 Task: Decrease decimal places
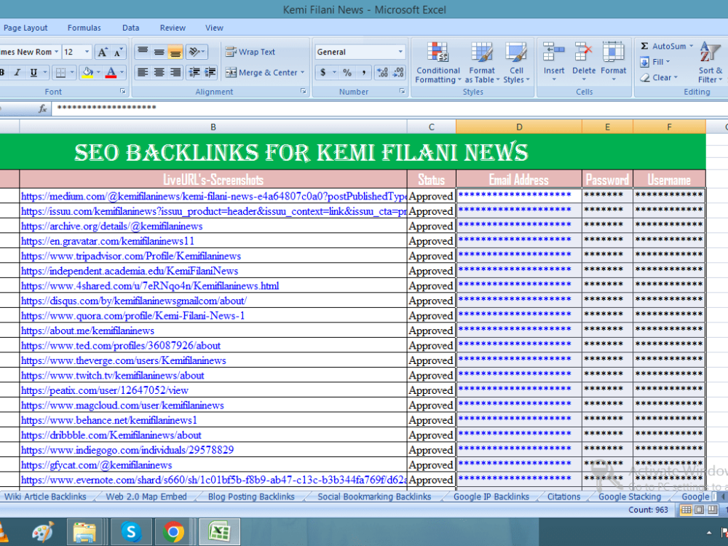[x=398, y=72]
